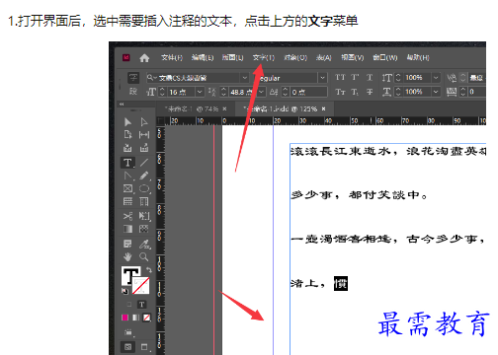Click the highlighted character 惯 in the text
This screenshot has width=498, height=355.
pos(341,284)
